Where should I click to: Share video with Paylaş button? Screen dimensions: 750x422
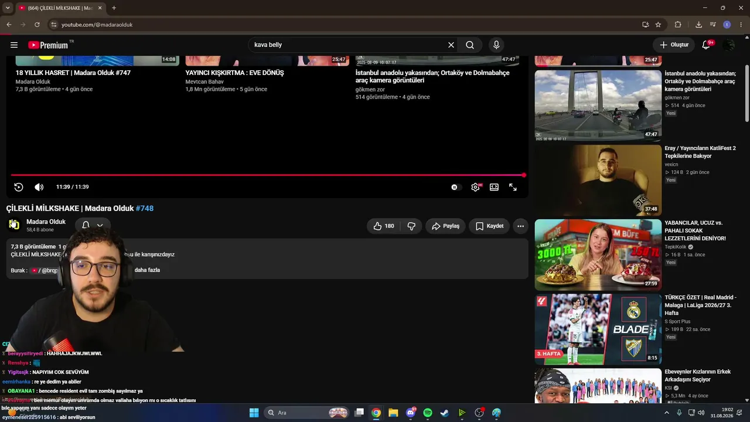click(445, 226)
